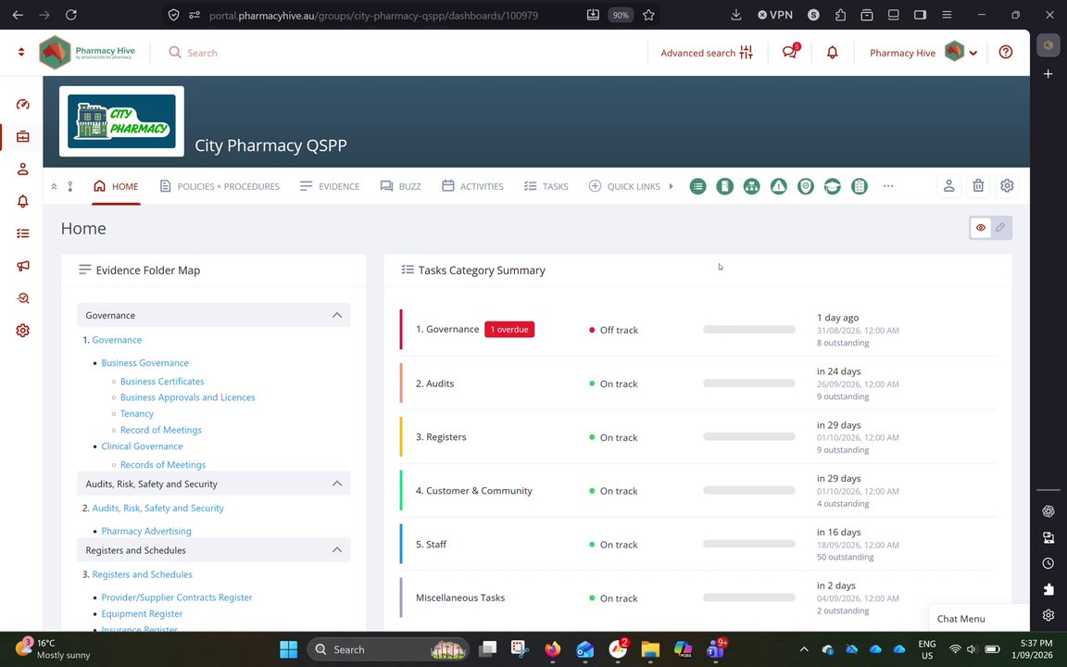Screen dimensions: 1067x667
Task: Click the help question mark icon
Action: pyautogui.click(x=1006, y=52)
